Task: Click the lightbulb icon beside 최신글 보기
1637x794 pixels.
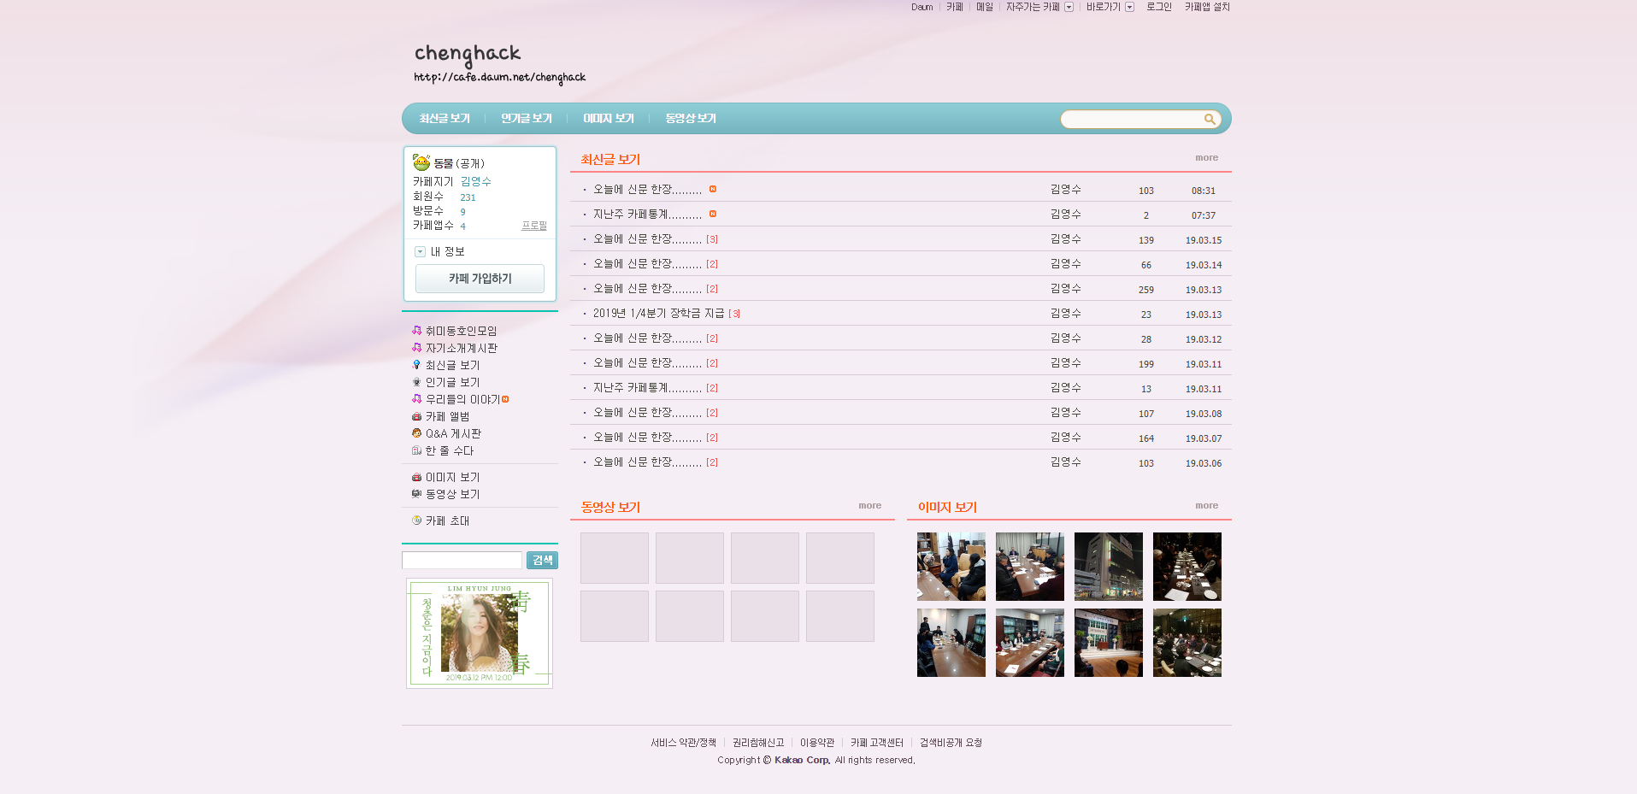Action: coord(416,365)
